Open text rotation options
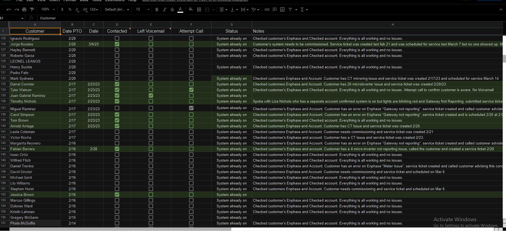Screen dimensions: 506x231 255,10
